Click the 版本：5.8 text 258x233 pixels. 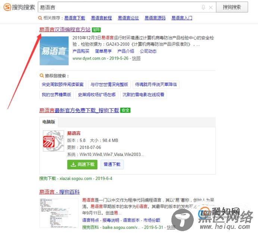[76, 141]
